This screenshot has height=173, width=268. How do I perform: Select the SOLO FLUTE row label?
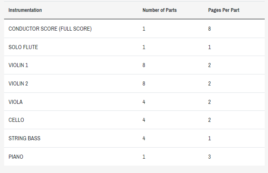[23, 47]
